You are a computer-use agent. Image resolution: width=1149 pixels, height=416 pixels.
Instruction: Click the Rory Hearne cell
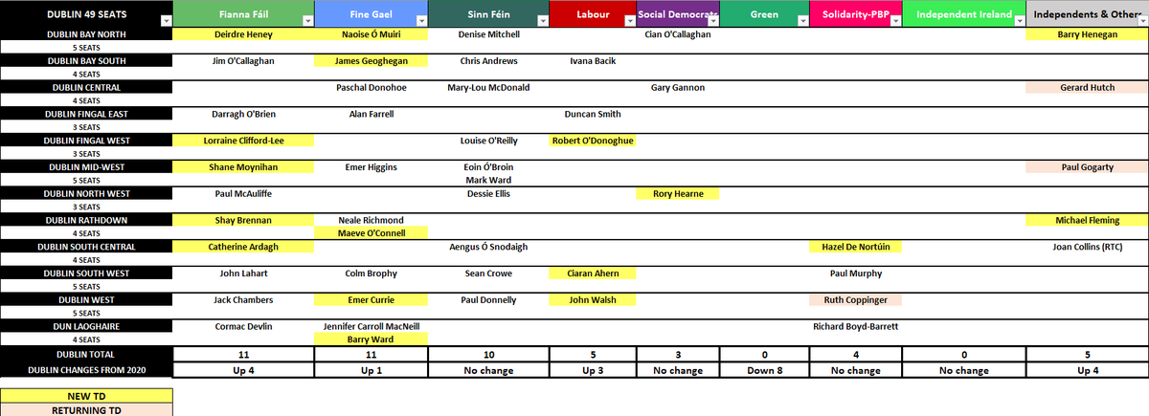tap(678, 193)
